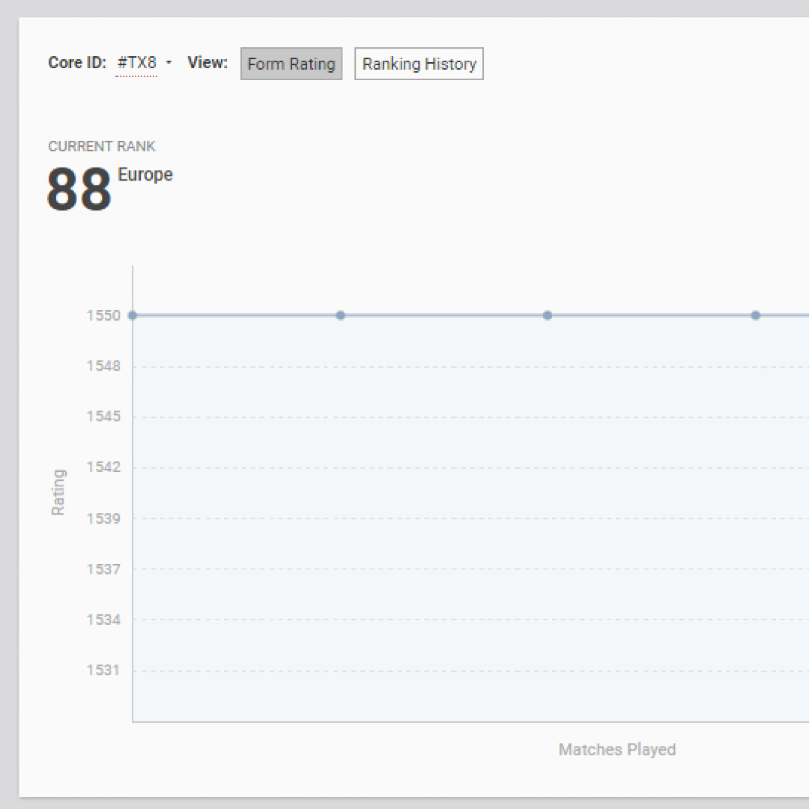This screenshot has width=809, height=809.
Task: Click the 1537 y-axis label
Action: [103, 569]
